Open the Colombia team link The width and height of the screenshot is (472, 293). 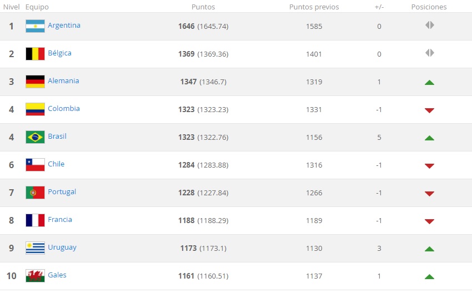(x=64, y=109)
